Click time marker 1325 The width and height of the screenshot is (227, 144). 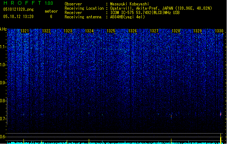[x=111, y=31]
